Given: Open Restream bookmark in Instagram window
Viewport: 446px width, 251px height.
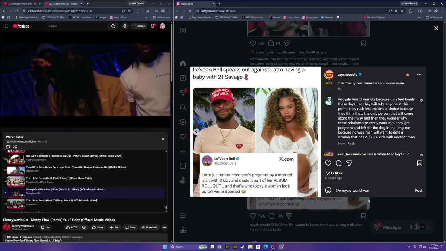Looking at the screenshot, I should [327, 17].
